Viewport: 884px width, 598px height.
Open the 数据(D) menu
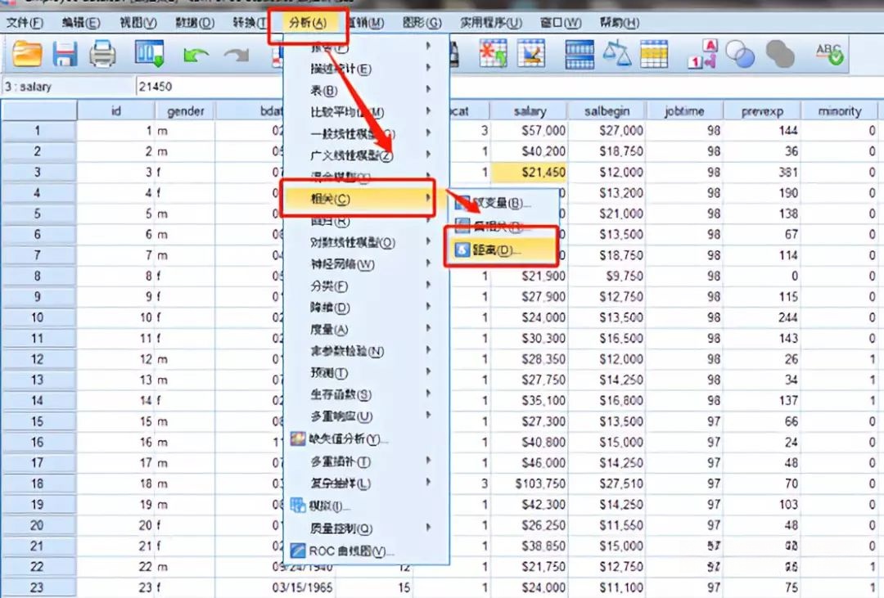[x=195, y=23]
